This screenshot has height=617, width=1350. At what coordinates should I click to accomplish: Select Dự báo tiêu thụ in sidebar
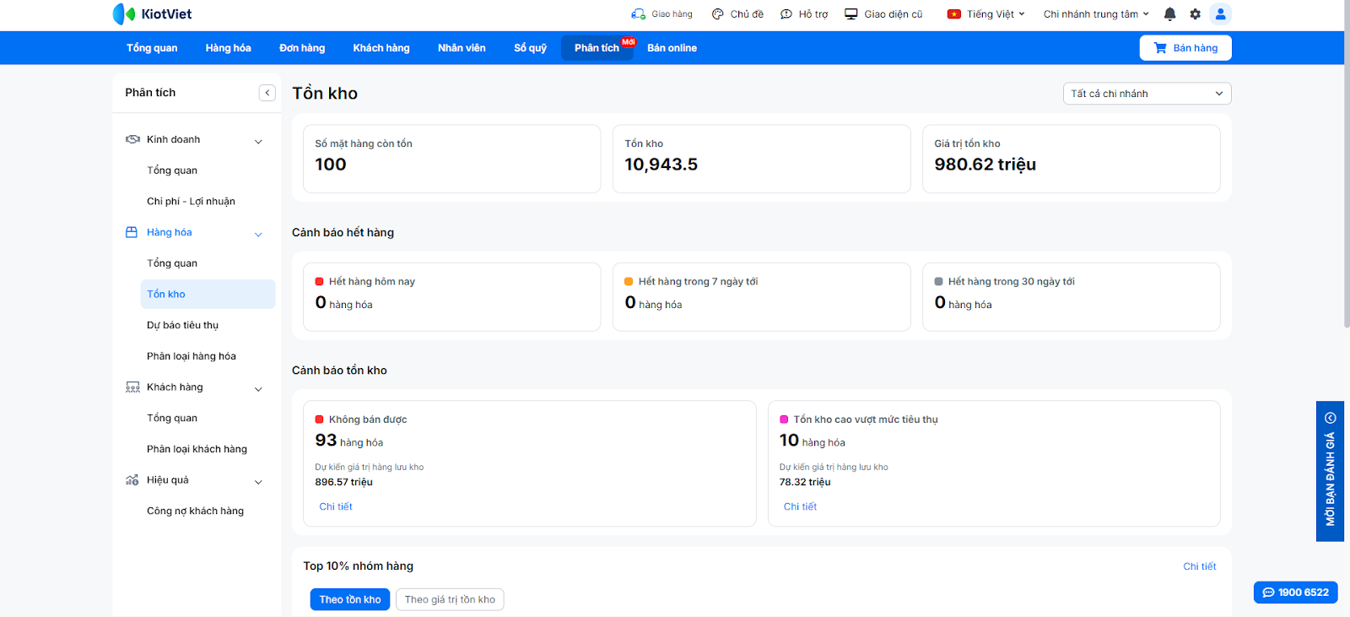[x=182, y=325]
